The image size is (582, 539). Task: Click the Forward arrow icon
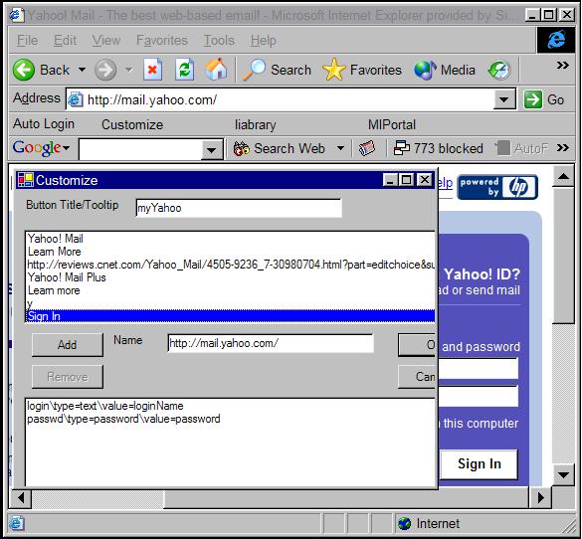click(105, 70)
